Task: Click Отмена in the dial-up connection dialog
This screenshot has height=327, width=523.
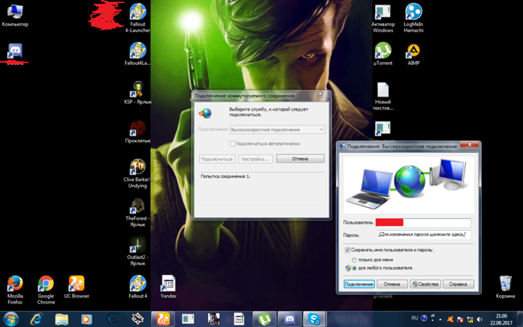Action: pos(300,159)
